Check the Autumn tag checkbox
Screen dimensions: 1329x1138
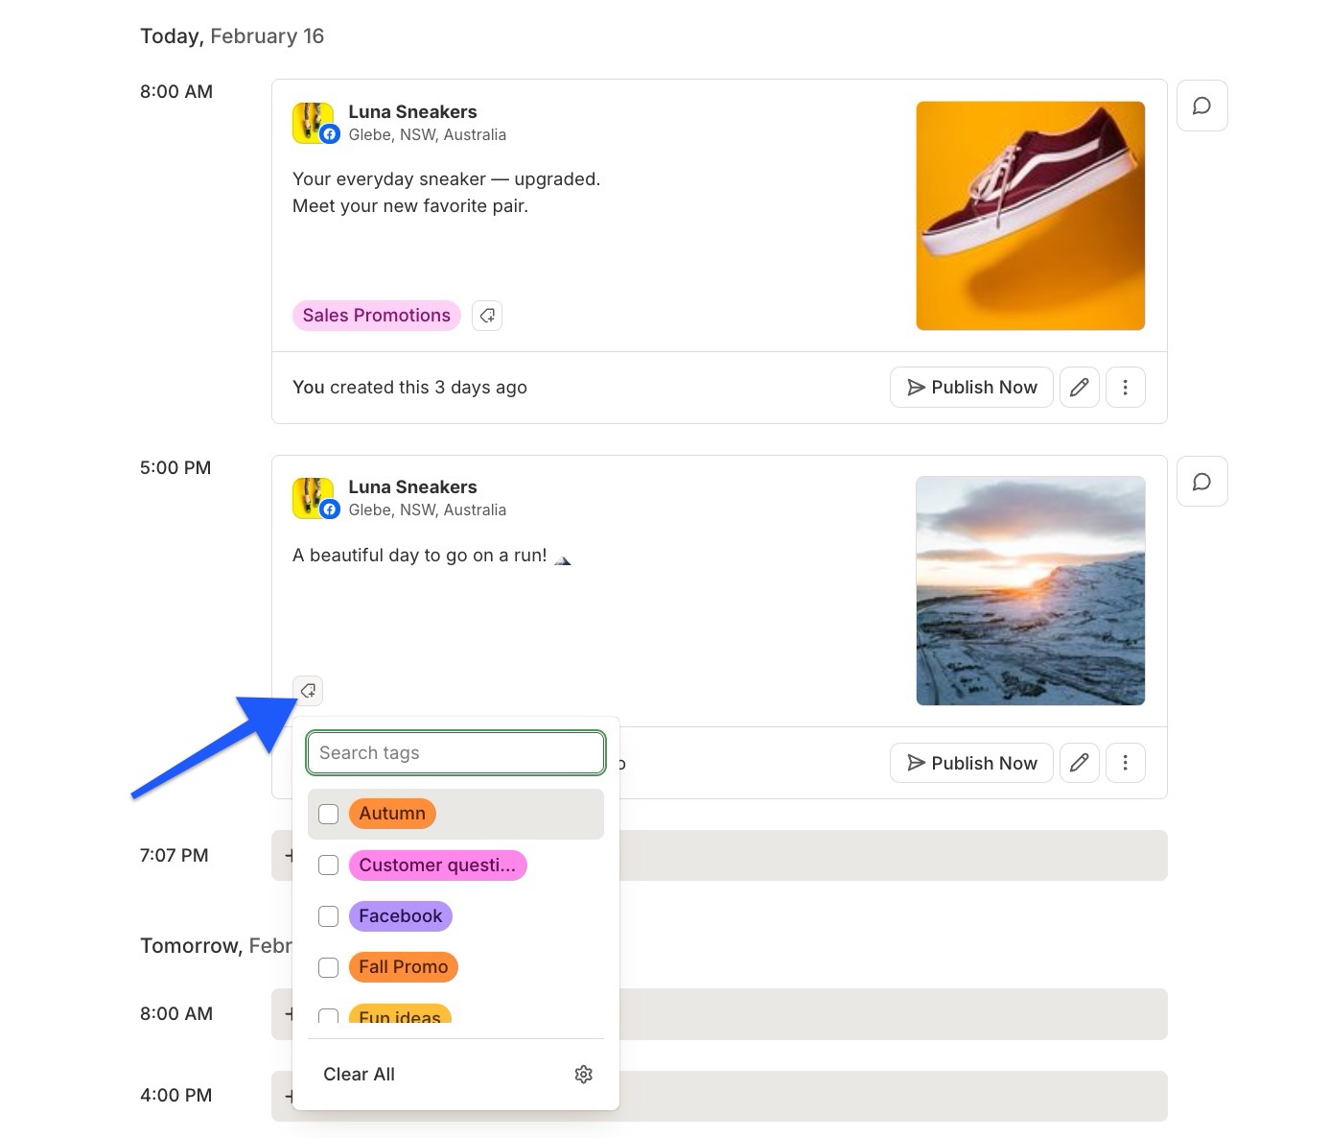pyautogui.click(x=328, y=813)
